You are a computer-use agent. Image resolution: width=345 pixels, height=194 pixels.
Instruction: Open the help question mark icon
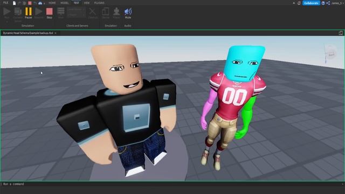(323, 3)
